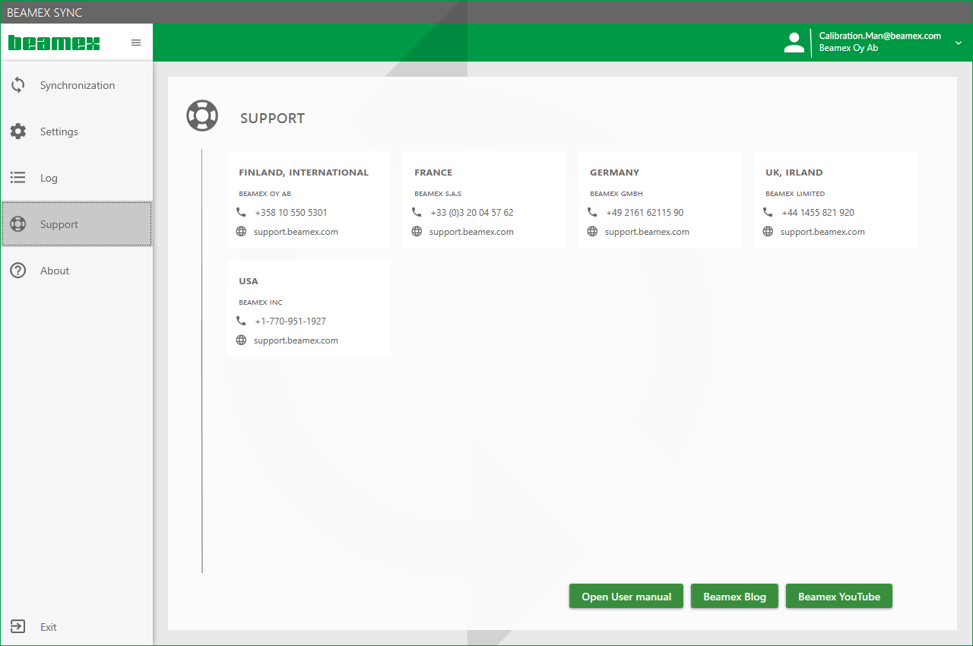Click the user avatar icon
Image resolution: width=973 pixels, height=646 pixels.
click(x=794, y=43)
